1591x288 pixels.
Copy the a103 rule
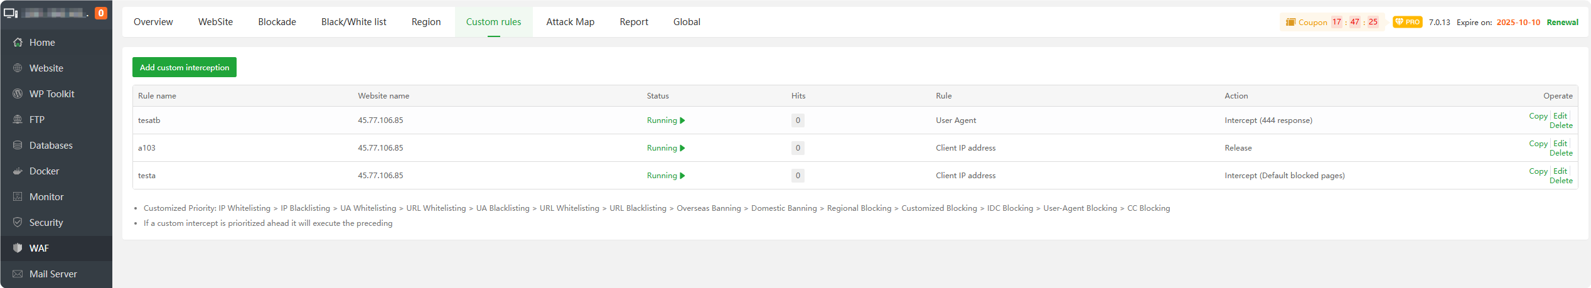tap(1538, 144)
